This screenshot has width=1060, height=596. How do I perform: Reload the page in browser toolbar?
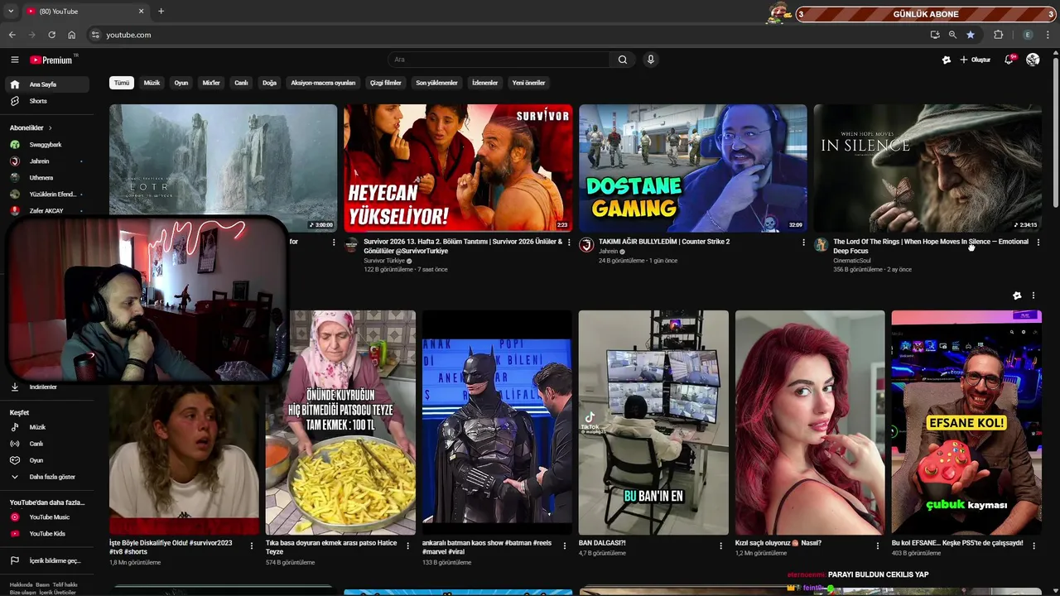click(x=51, y=35)
